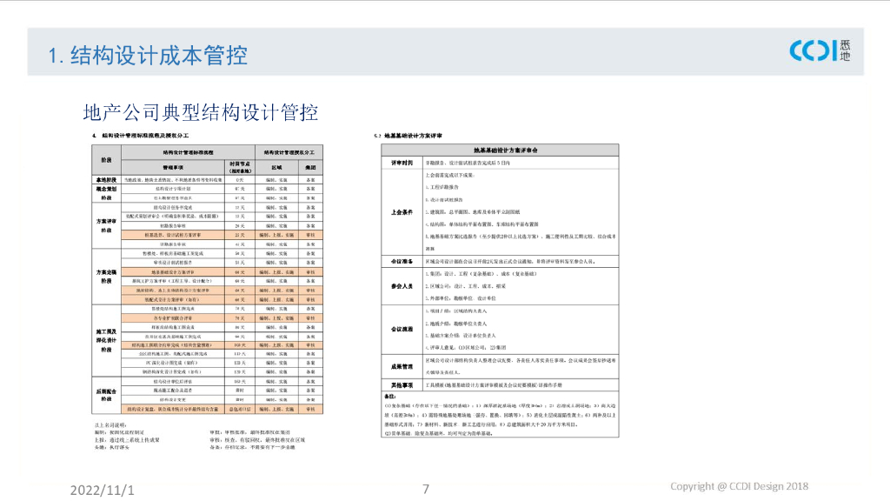Click the '工程详勘报告' line under 上会条件
Screen dimensions: 890x501
click(x=442, y=187)
